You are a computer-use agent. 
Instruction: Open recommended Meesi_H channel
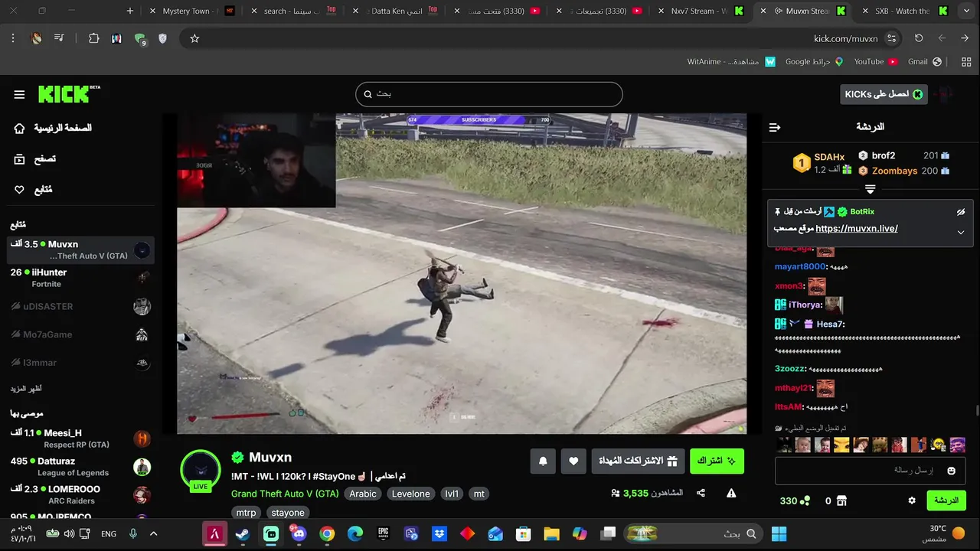[x=80, y=439]
